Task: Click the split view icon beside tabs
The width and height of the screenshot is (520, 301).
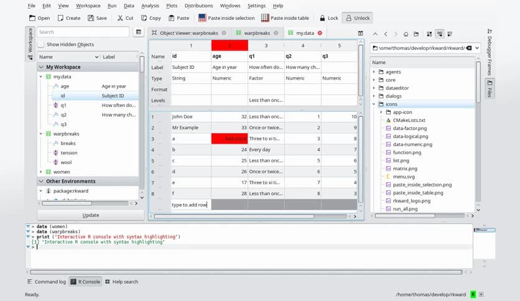Action: point(361,33)
